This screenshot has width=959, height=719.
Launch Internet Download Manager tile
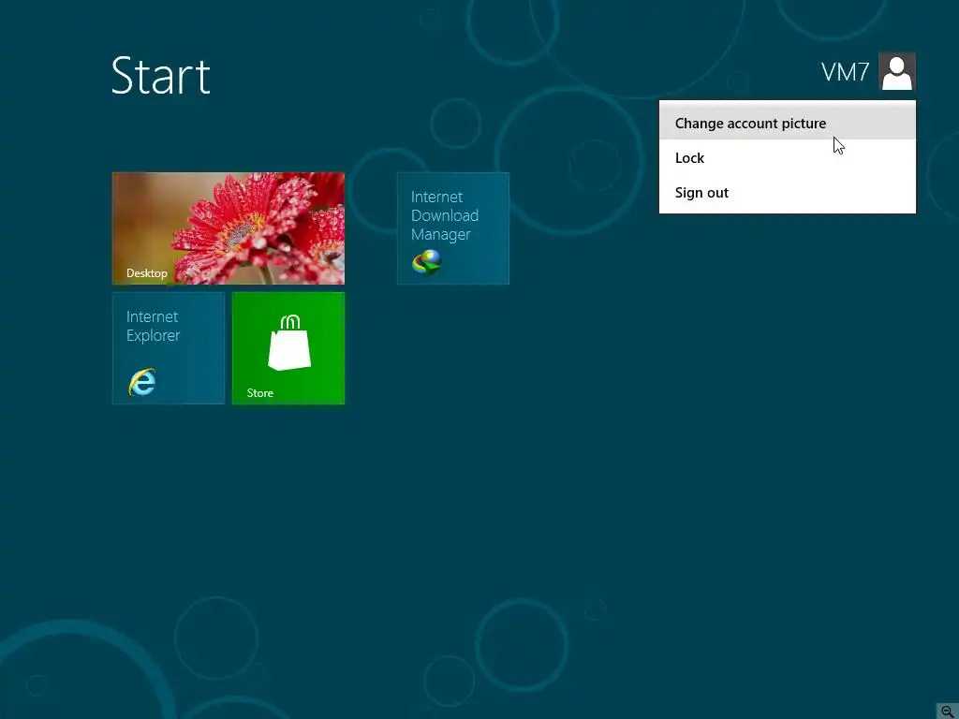(x=453, y=228)
